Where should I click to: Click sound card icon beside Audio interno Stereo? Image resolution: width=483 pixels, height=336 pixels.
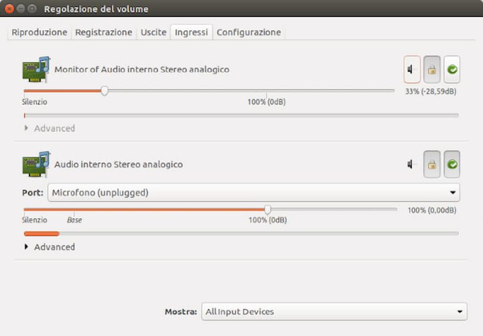36,164
